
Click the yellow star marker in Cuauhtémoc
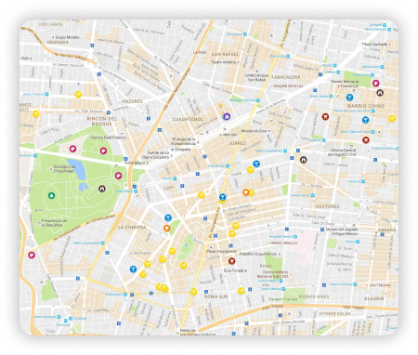click(x=220, y=106)
